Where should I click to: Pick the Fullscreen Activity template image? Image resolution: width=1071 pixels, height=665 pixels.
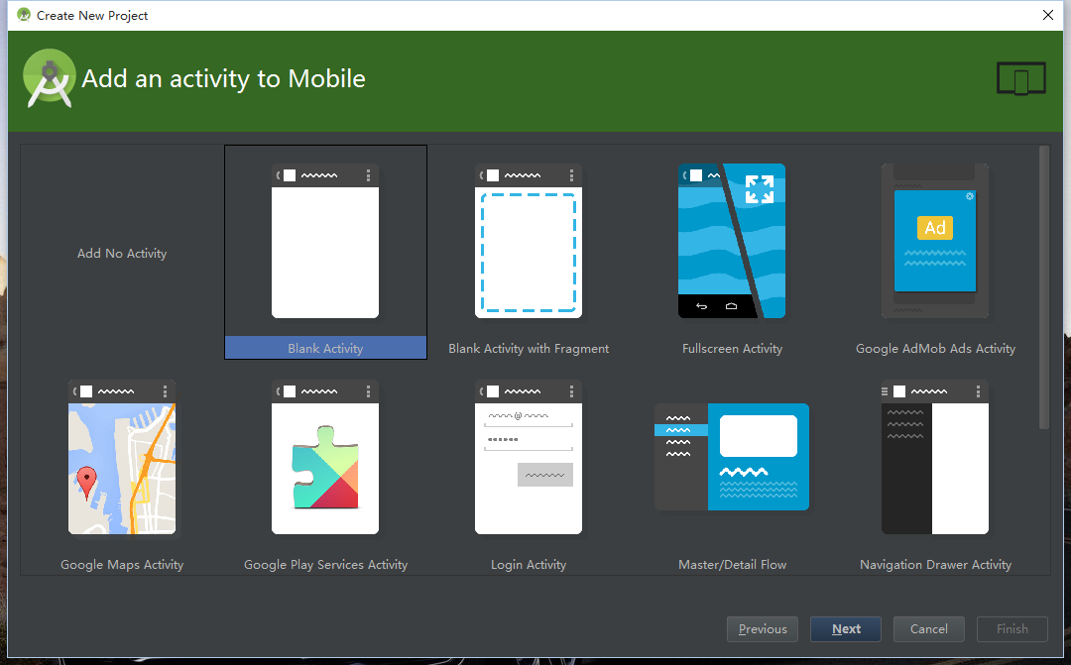pyautogui.click(x=732, y=241)
